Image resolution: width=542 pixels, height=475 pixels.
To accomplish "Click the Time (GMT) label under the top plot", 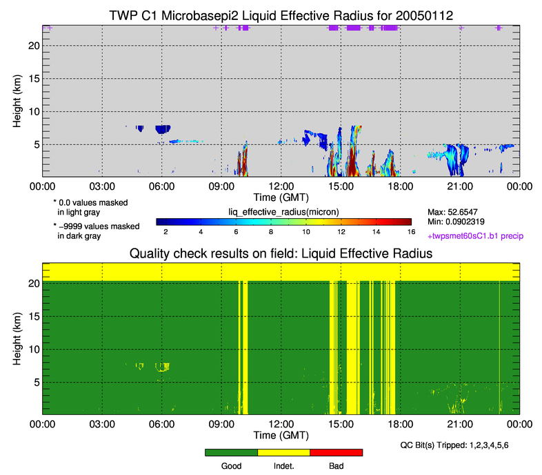I will click(281, 196).
